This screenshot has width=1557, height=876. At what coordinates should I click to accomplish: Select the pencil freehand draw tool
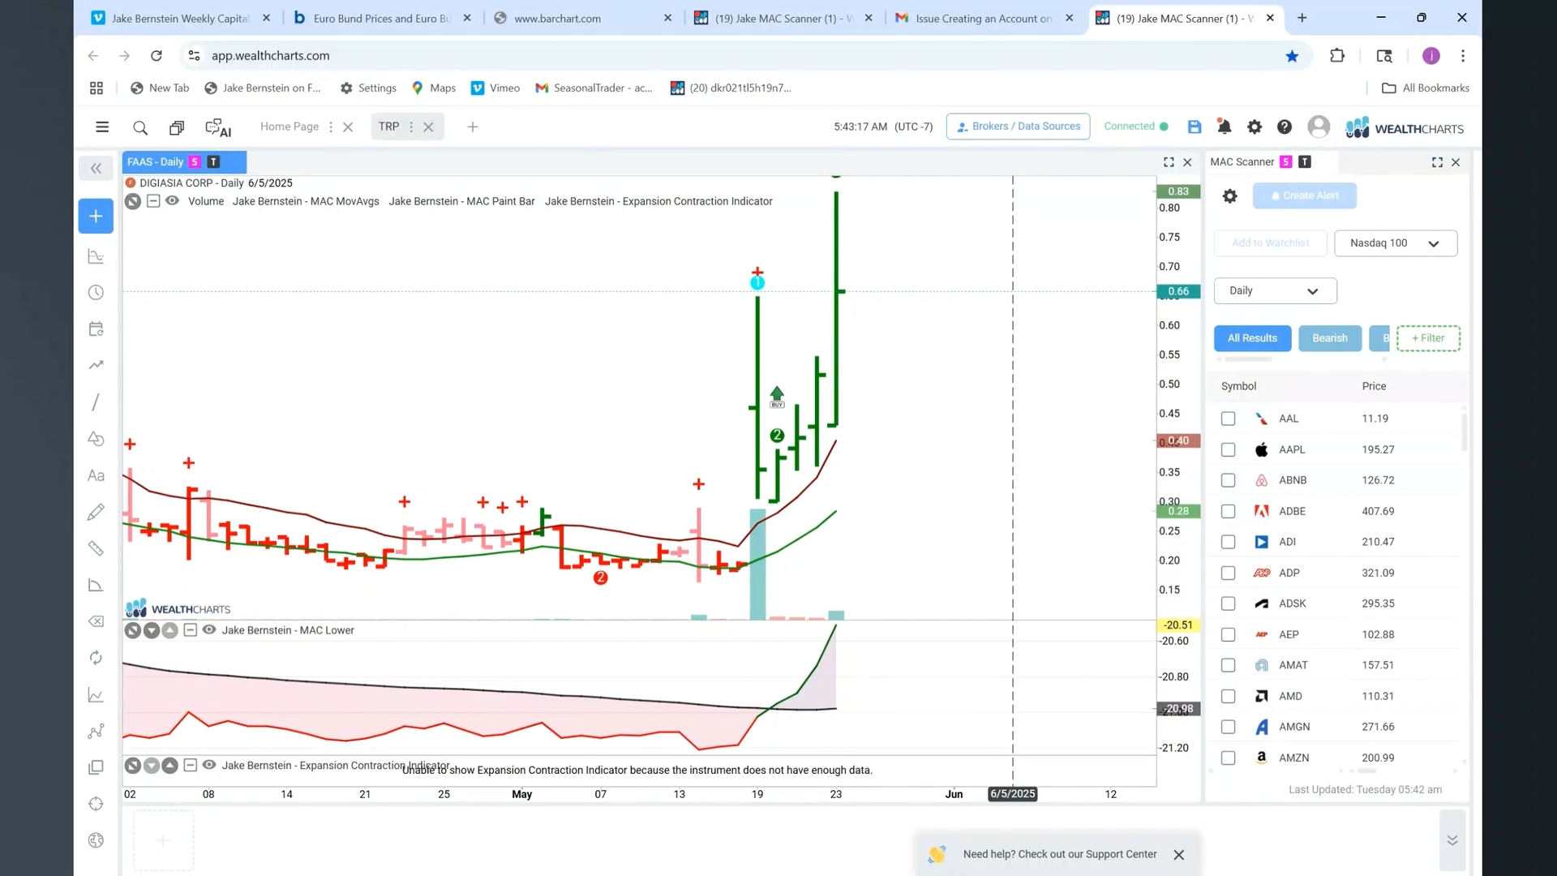96,512
